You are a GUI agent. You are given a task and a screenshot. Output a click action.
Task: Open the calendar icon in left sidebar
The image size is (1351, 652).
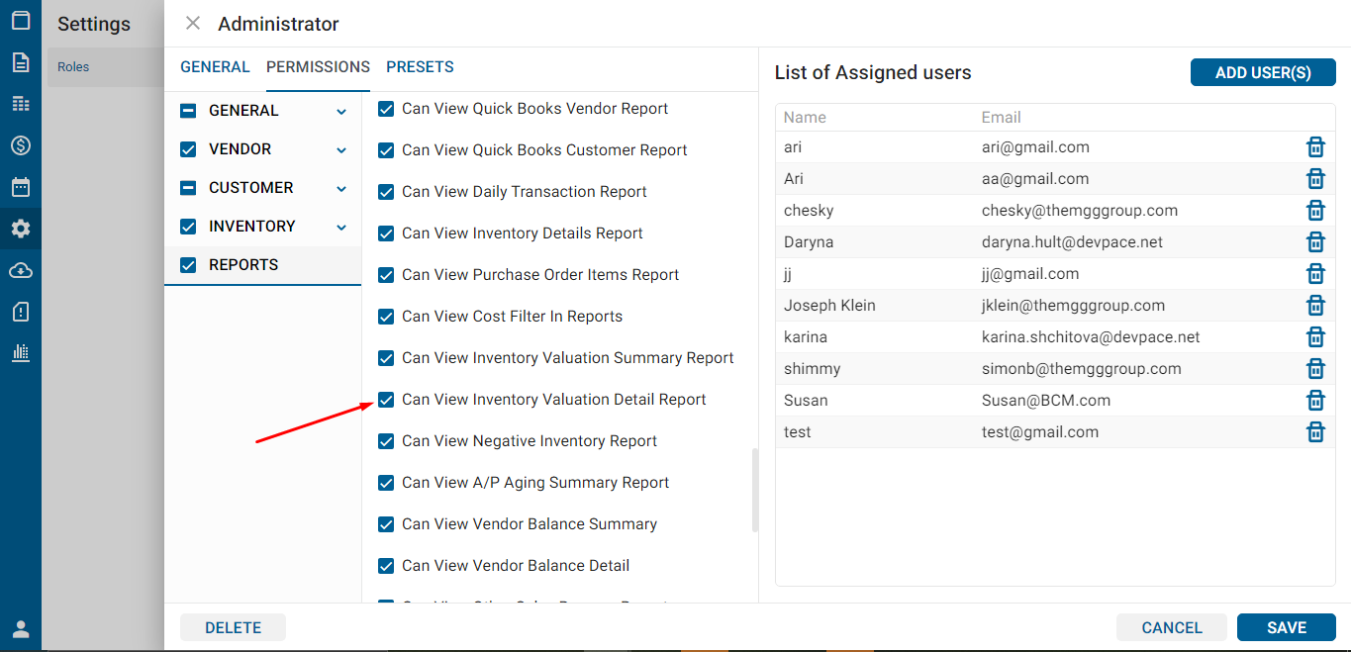[21, 187]
